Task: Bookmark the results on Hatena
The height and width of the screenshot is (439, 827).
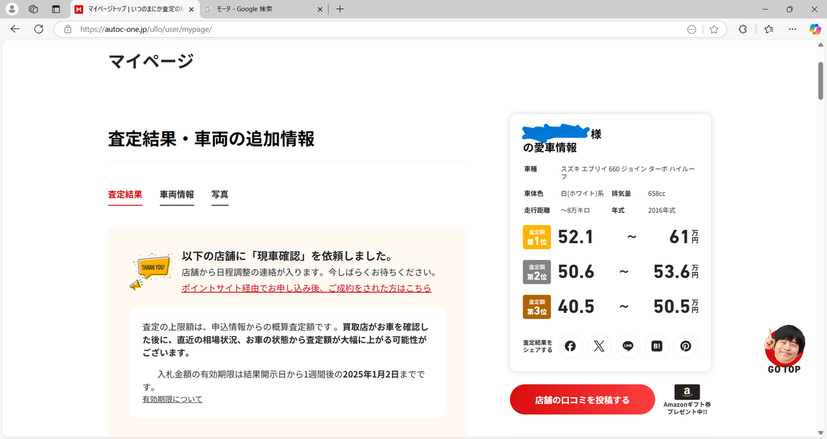Action: pos(657,346)
